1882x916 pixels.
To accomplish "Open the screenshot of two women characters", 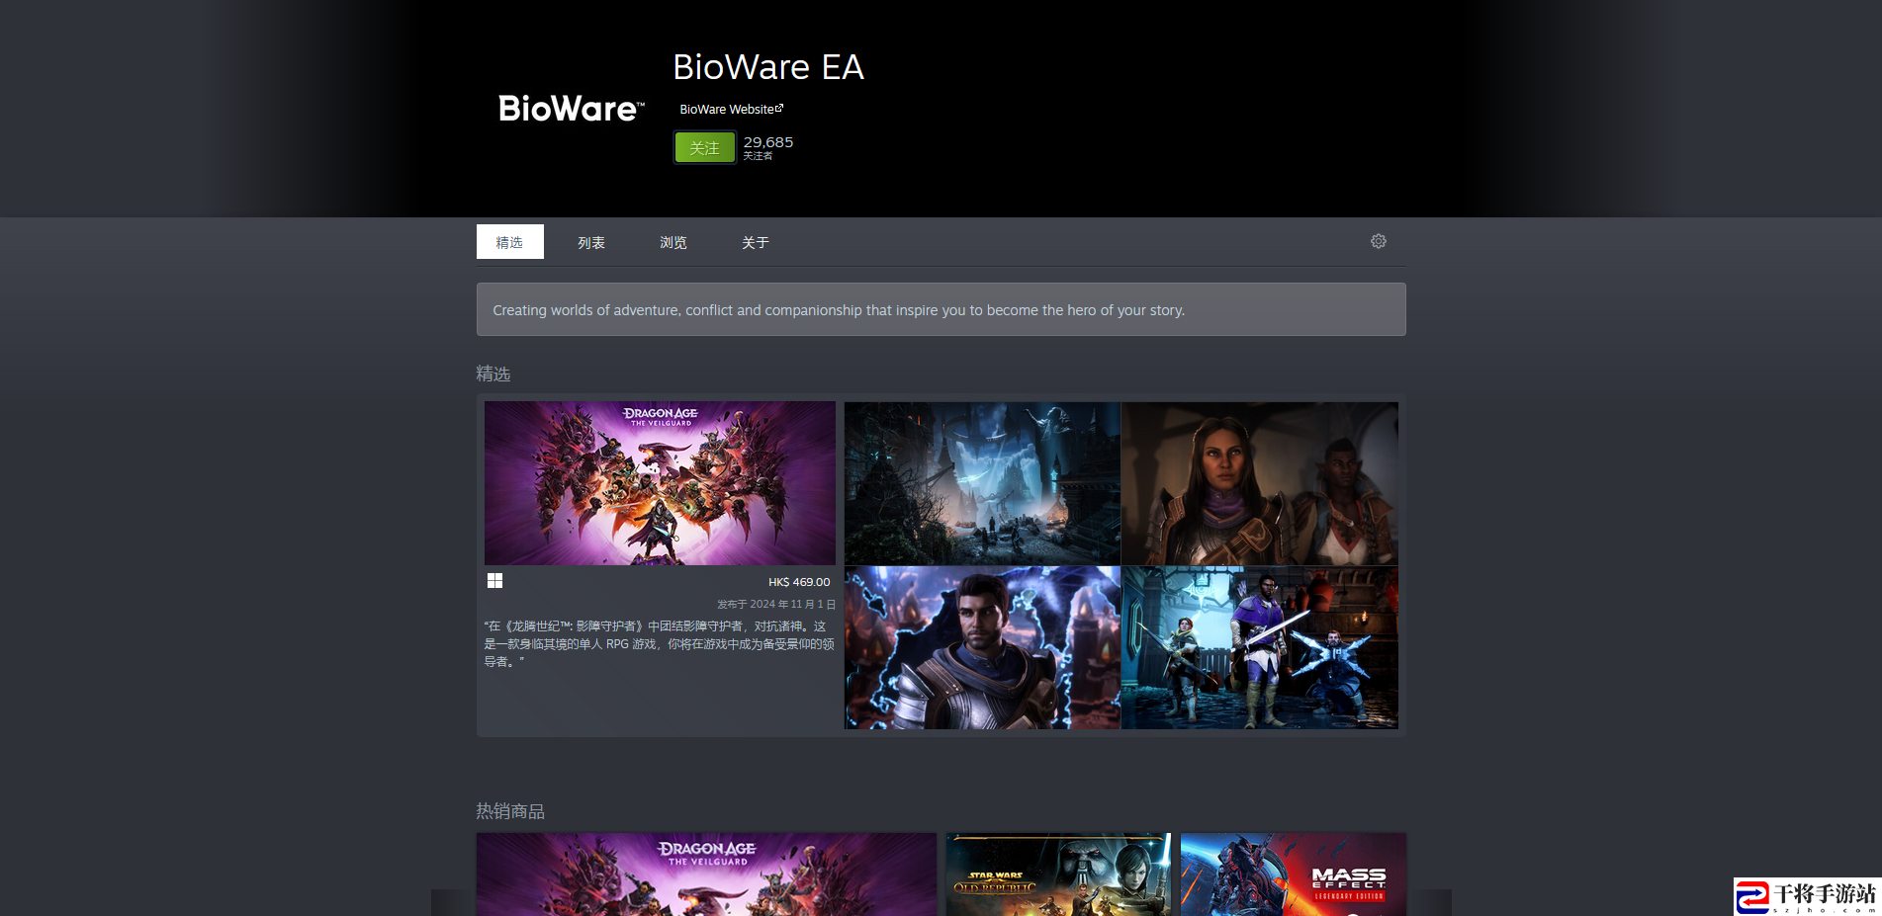I will point(1260,483).
